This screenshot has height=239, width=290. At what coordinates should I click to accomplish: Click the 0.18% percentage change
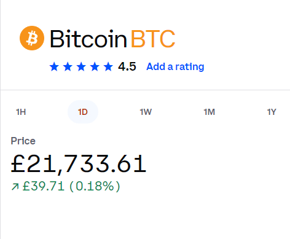point(95,186)
